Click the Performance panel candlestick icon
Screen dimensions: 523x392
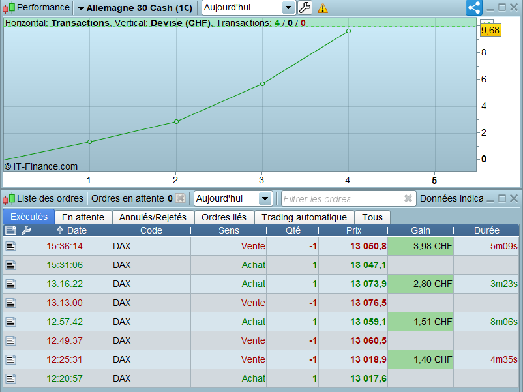(x=9, y=7)
